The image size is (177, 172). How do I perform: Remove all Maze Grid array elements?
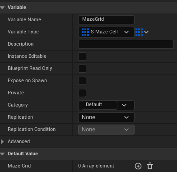pyautogui.click(x=150, y=166)
